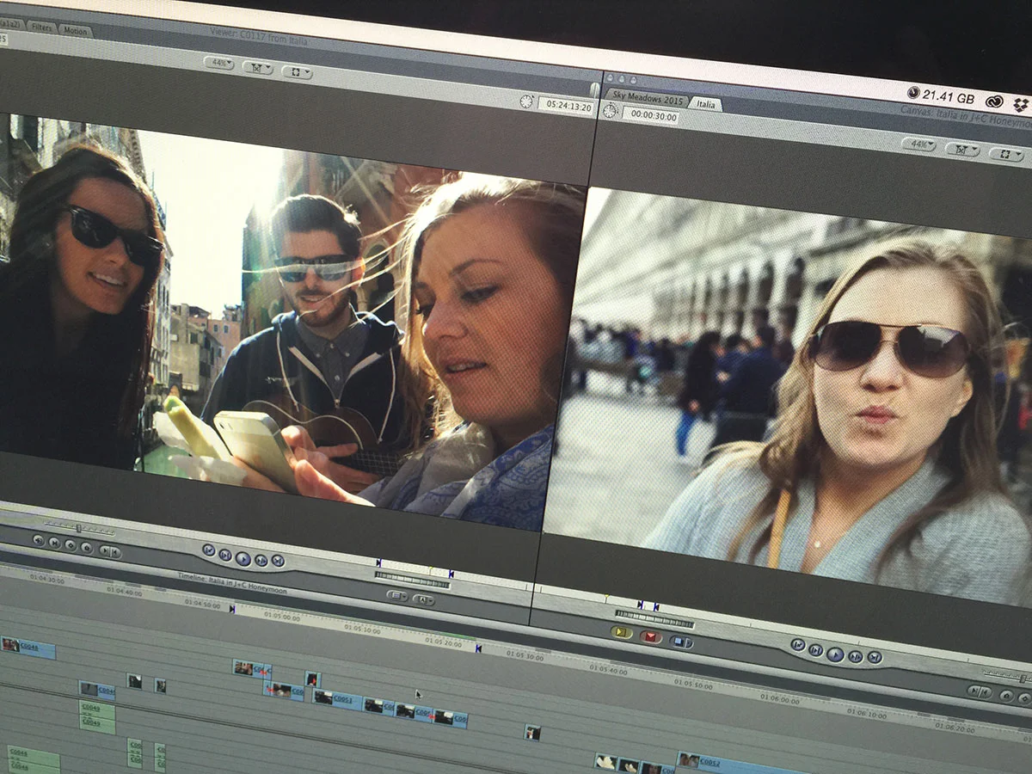Viewport: 1032px width, 774px height.
Task: Play the clip in the Viewer
Action: click(243, 559)
